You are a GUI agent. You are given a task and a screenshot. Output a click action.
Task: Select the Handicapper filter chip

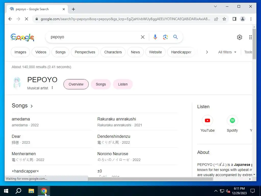click(x=181, y=52)
